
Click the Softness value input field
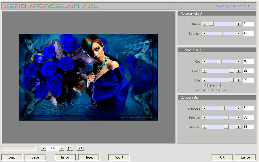[x=248, y=24]
